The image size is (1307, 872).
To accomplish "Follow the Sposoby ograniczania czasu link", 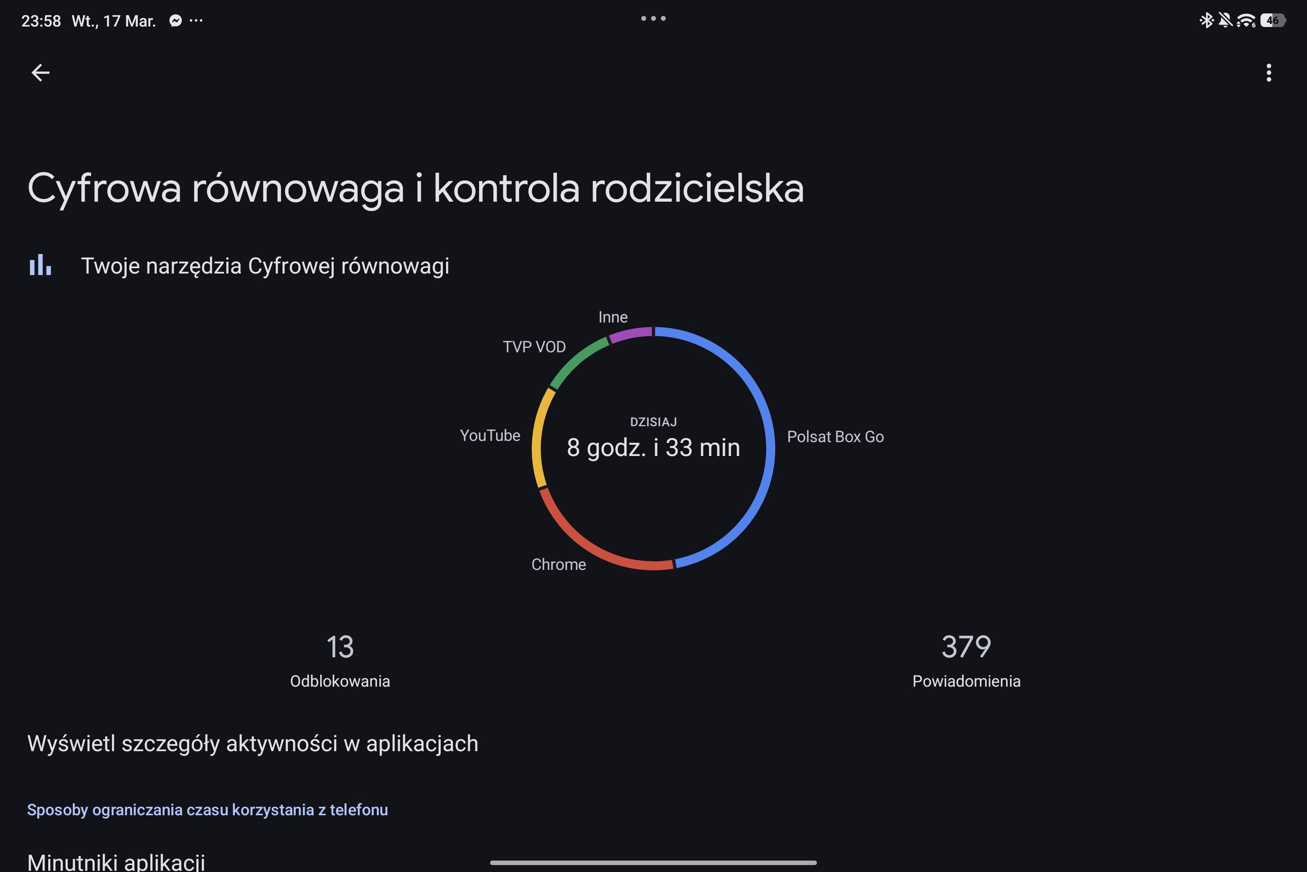I will point(207,810).
